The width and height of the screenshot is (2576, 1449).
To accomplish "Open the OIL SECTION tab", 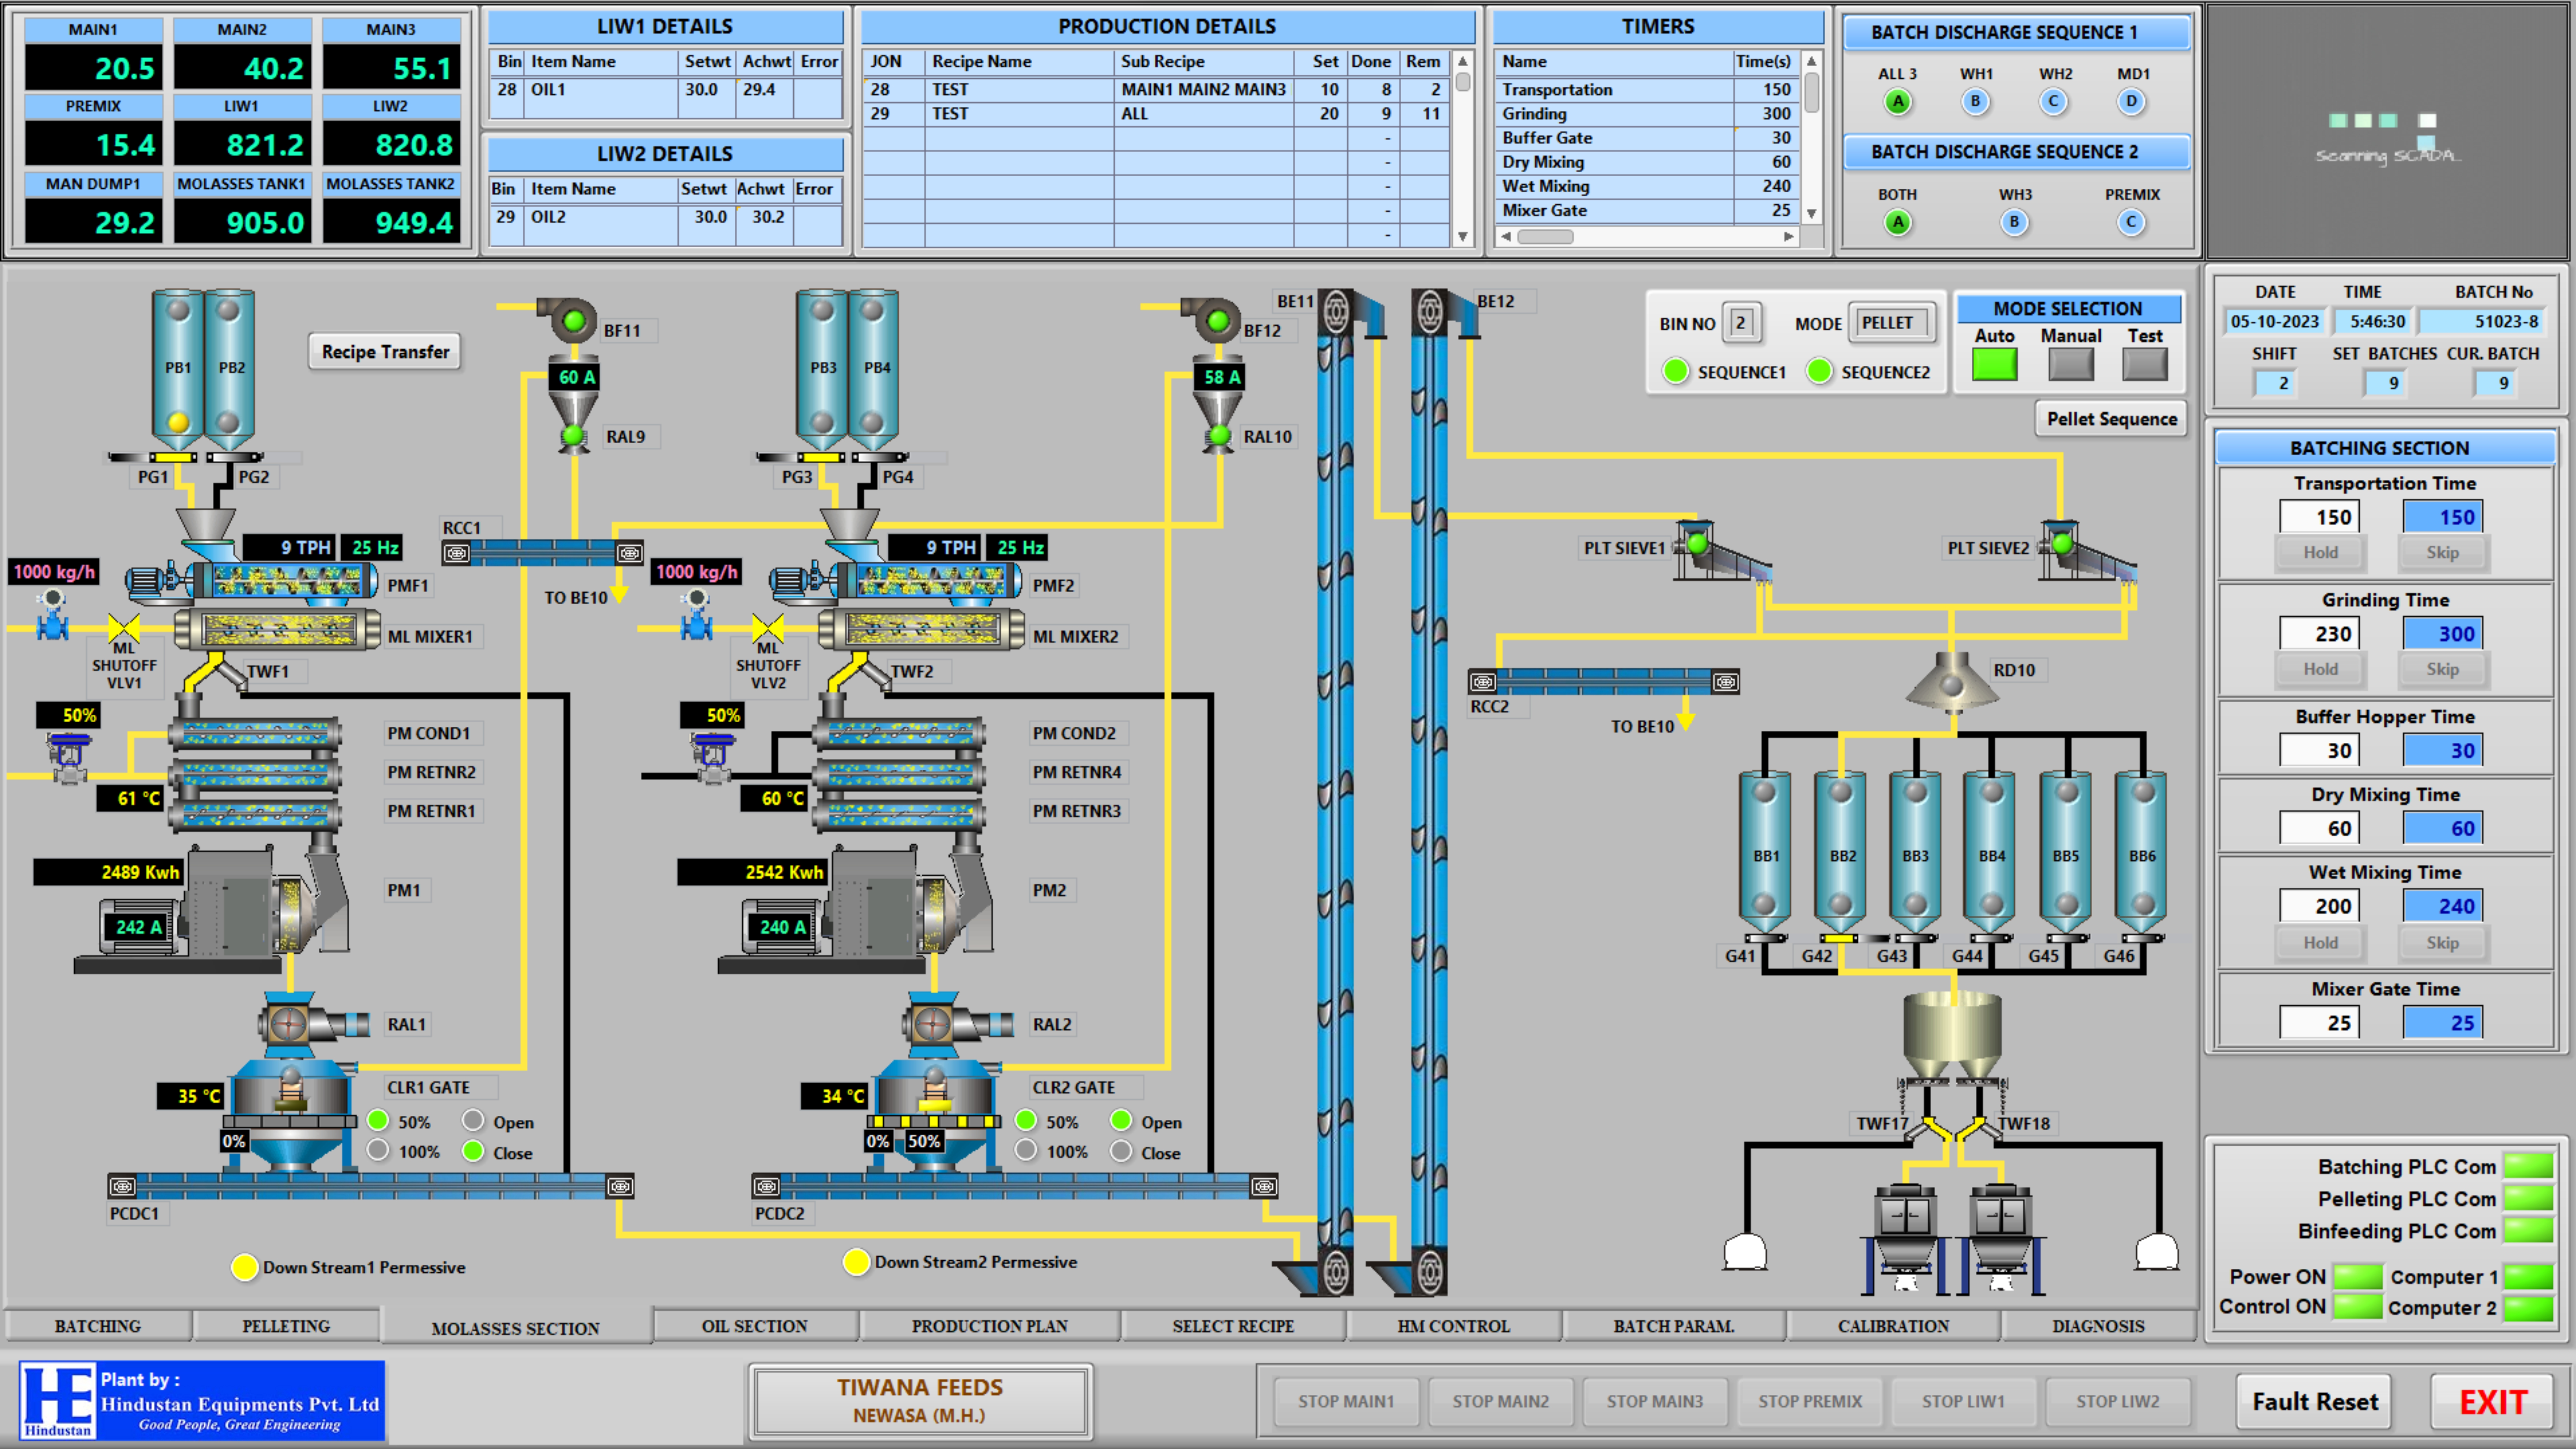I will click(x=755, y=1326).
